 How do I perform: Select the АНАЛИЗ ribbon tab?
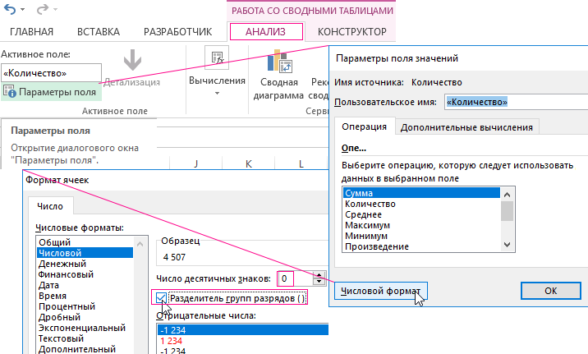266,32
